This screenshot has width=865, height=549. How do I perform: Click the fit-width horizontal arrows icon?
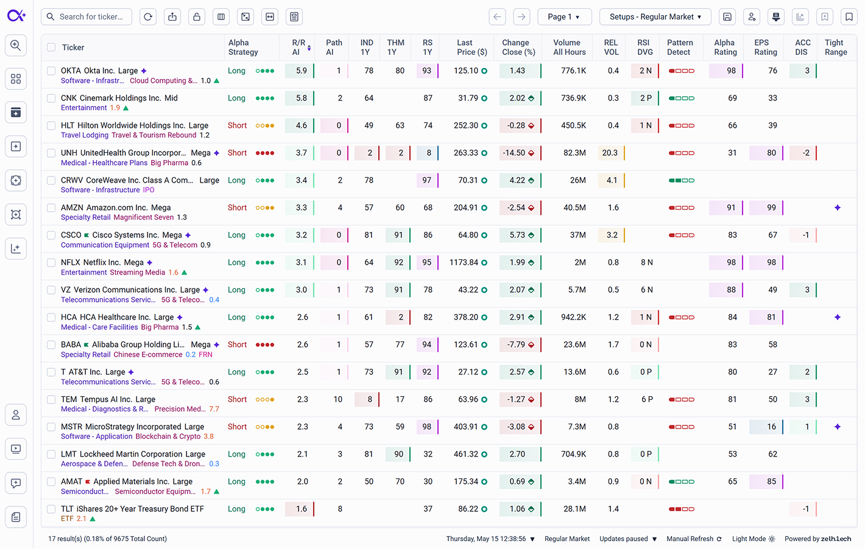(270, 17)
